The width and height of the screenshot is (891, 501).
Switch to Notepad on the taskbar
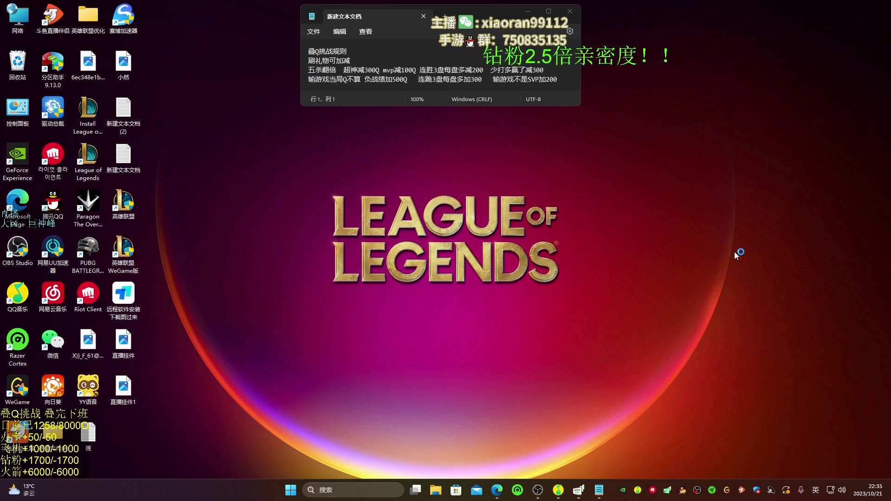(599, 490)
